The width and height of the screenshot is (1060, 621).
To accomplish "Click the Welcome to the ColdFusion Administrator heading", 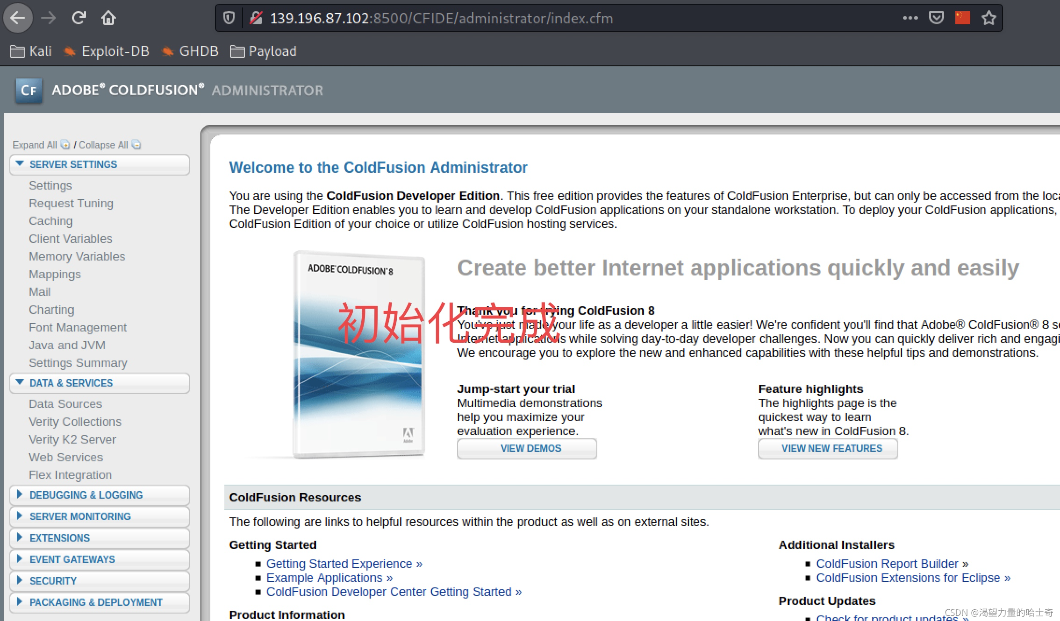I will point(378,167).
